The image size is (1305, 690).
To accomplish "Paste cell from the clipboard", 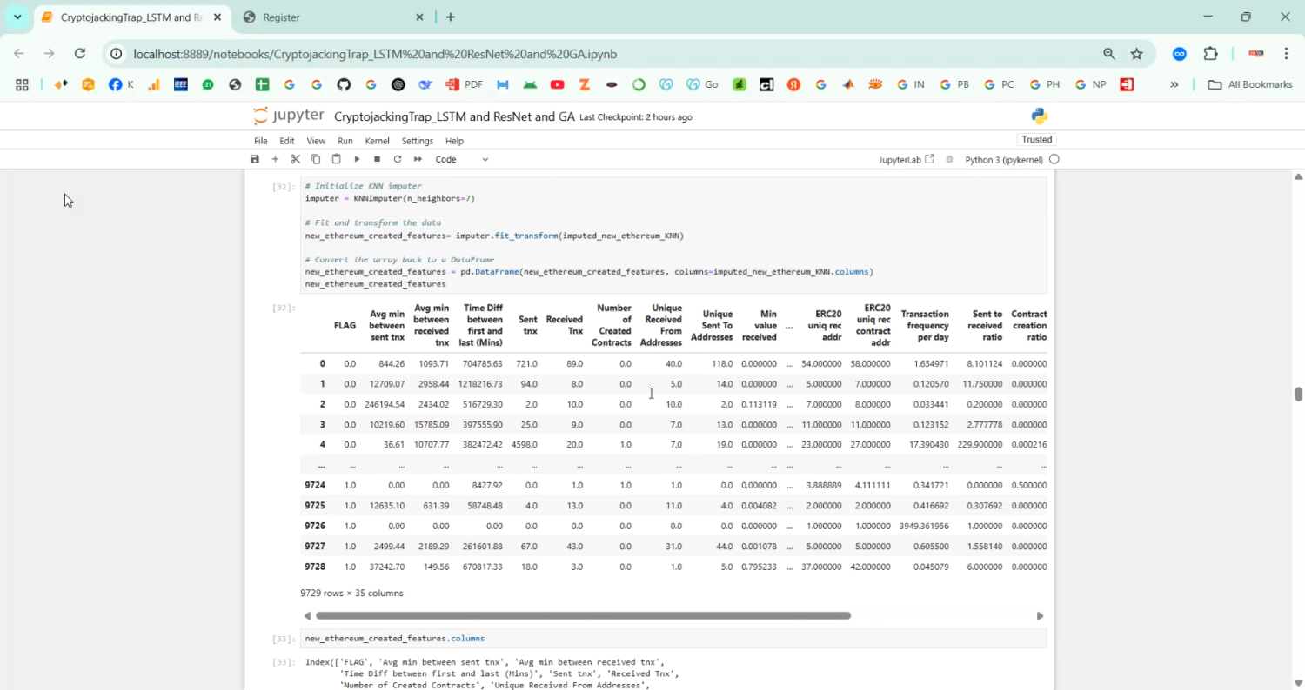I will [336, 159].
